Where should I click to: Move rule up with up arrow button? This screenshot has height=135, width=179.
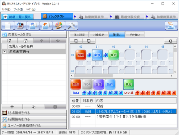[42, 41]
